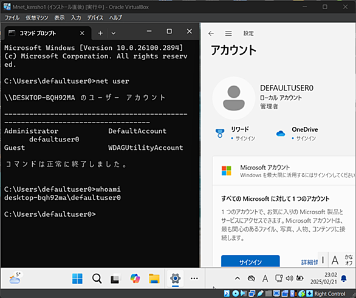The image size is (356, 298).
Task: Click 'desktop-bqh92ma\defaultuser0' whoami output
Action: pyautogui.click(x=63, y=197)
